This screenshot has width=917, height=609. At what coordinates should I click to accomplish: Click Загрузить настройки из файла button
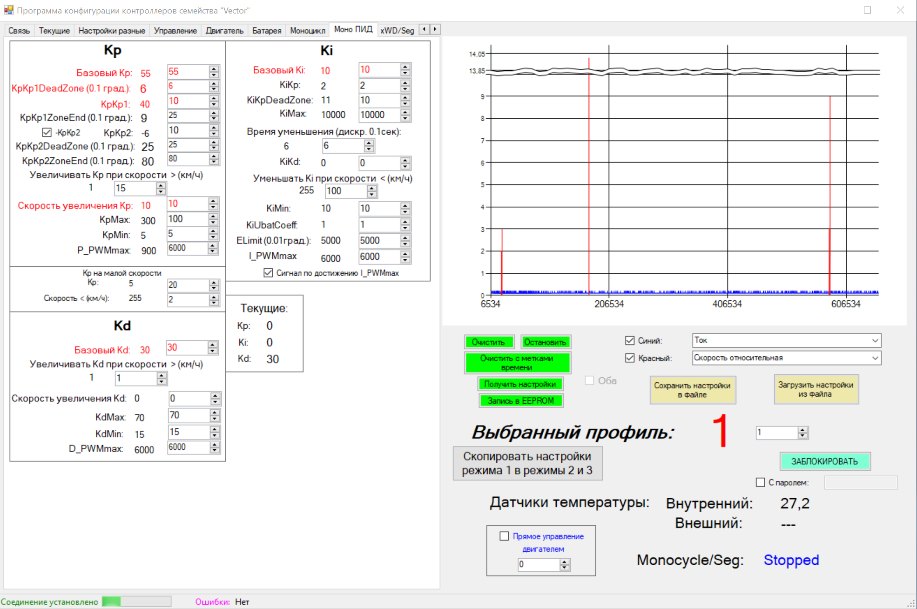pos(816,389)
